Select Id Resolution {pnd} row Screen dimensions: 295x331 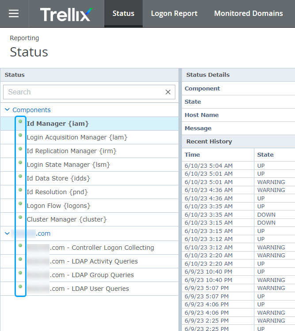coord(89,192)
